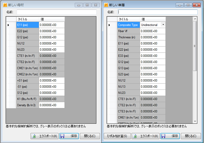
Task: Click the scroll up arrow in 新しい単層 grid
Action: pos(195,19)
